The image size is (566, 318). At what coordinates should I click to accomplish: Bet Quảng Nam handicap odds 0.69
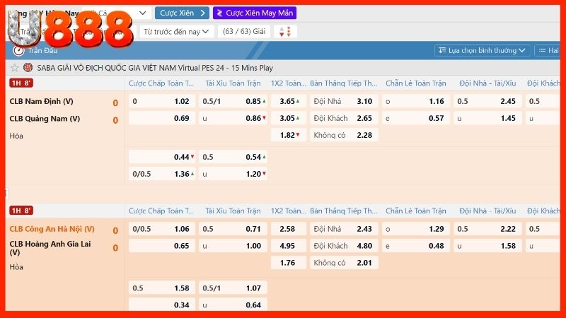(162, 118)
